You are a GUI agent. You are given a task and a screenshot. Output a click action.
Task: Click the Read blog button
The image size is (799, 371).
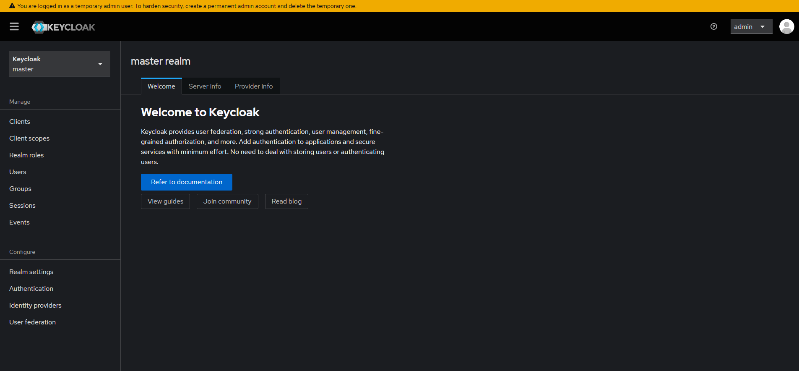(286, 201)
